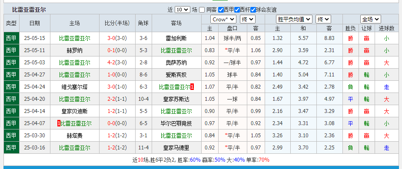Open the 皇家苏斯达 team link
This screenshot has width=402, height=169.
point(176,99)
